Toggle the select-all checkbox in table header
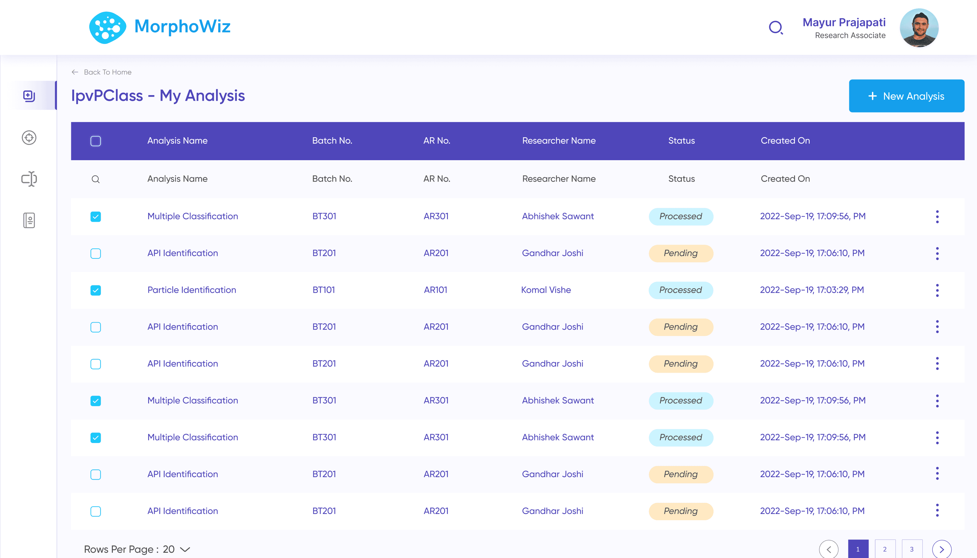Viewport: 977px width, 558px height. (95, 141)
